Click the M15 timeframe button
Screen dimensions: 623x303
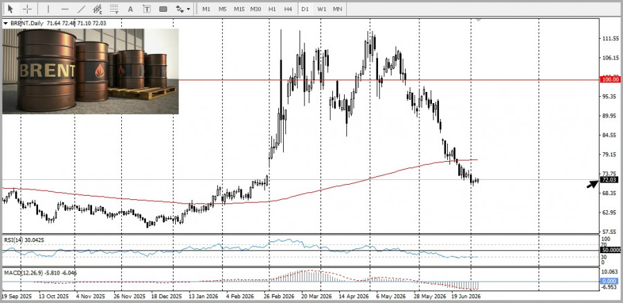239,9
